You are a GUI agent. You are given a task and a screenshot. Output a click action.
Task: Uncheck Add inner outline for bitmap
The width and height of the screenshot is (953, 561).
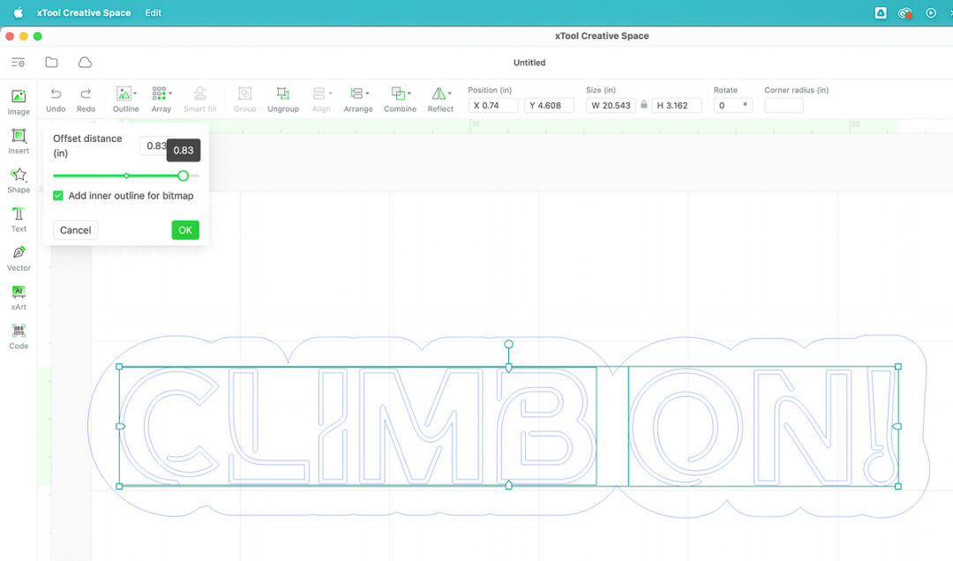(58, 196)
